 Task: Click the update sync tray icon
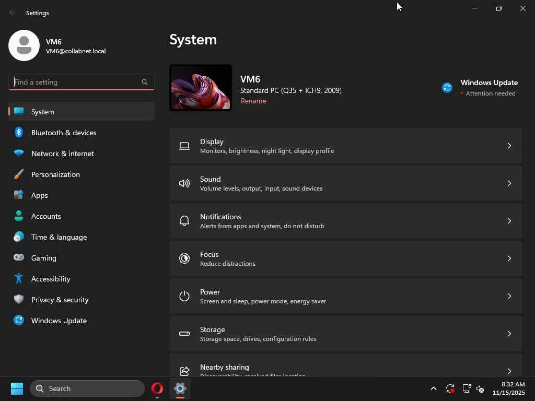click(450, 388)
